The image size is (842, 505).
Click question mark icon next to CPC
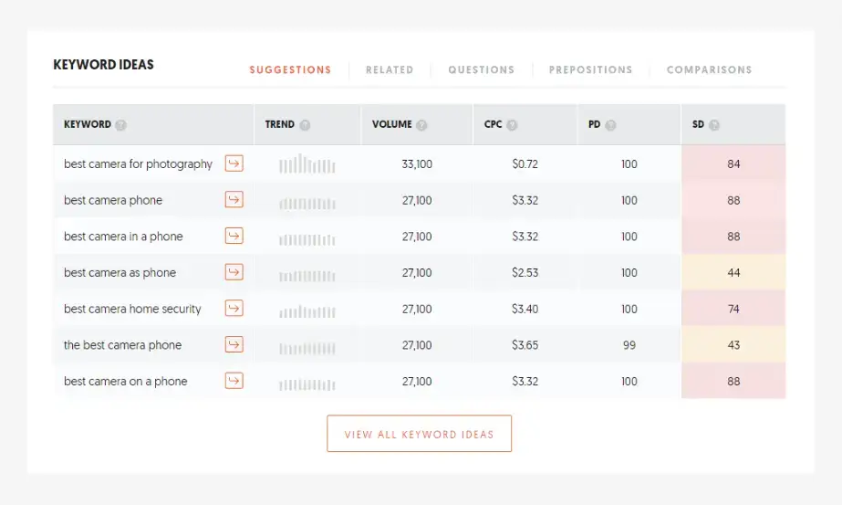pos(512,125)
